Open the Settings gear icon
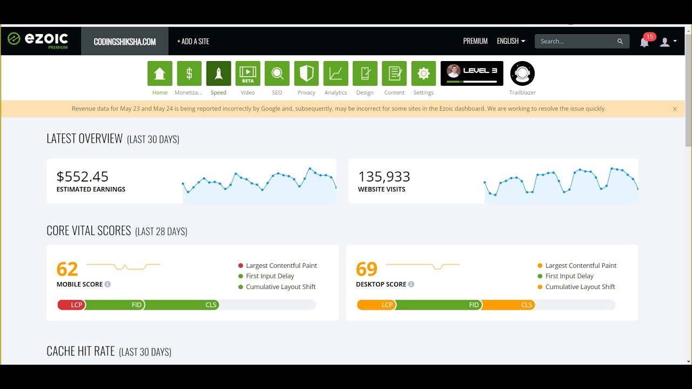Screen dimensions: 692x389 pyautogui.click(x=423, y=73)
